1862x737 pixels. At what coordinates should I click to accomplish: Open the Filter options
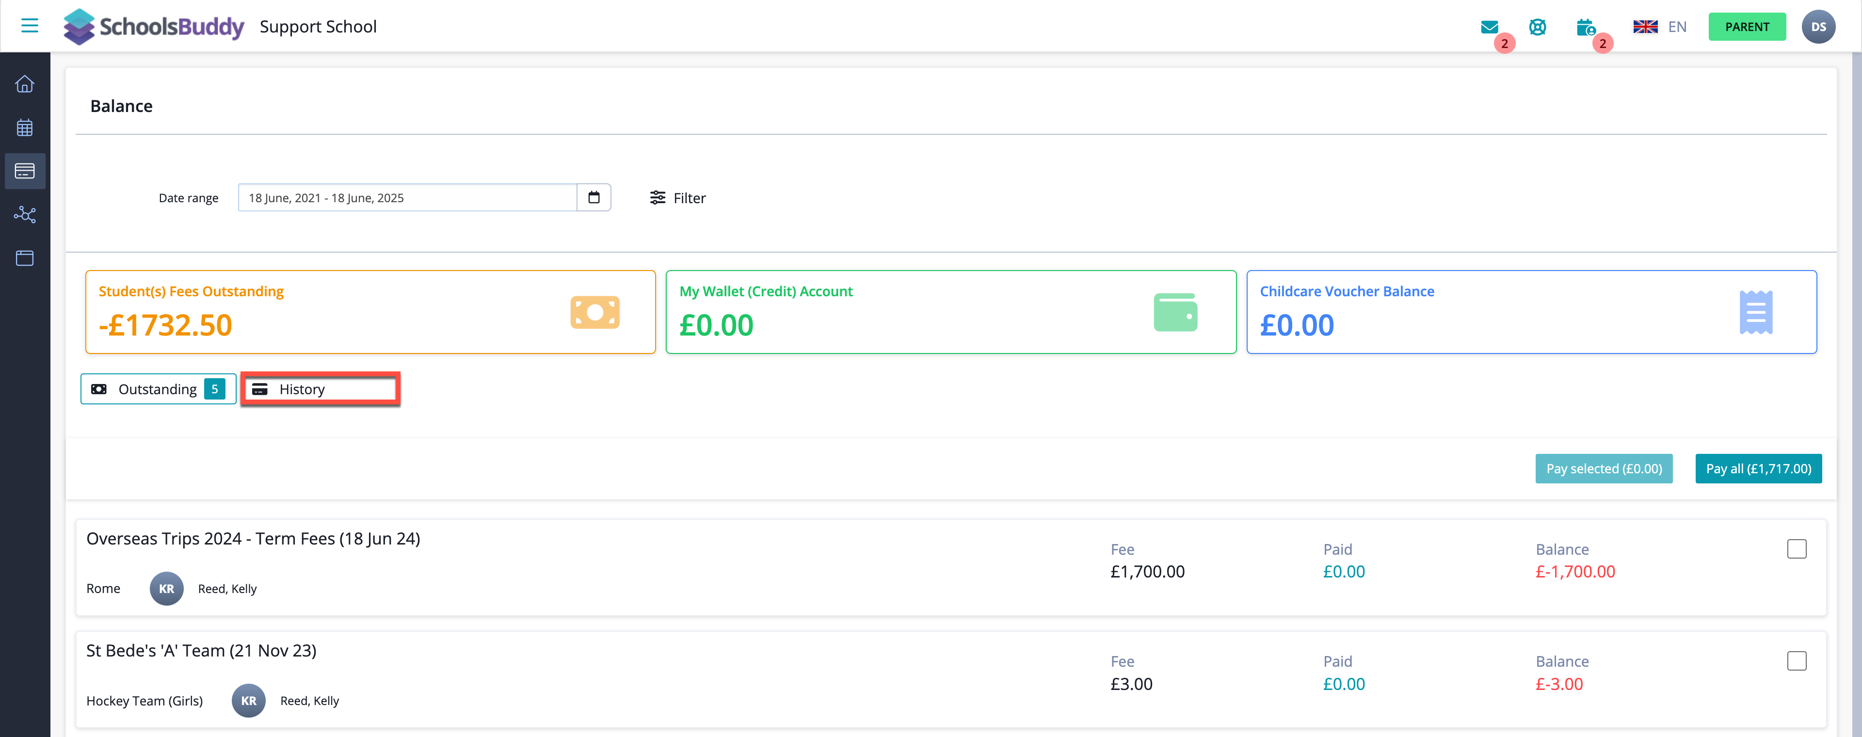[677, 198]
